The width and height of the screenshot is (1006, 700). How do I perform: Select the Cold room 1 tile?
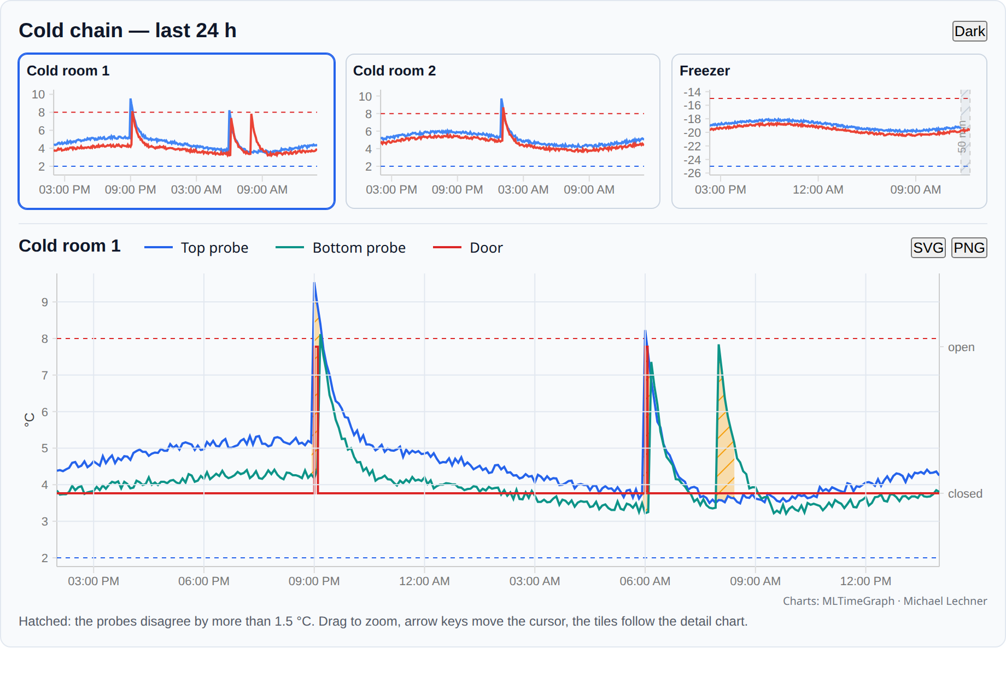point(177,131)
